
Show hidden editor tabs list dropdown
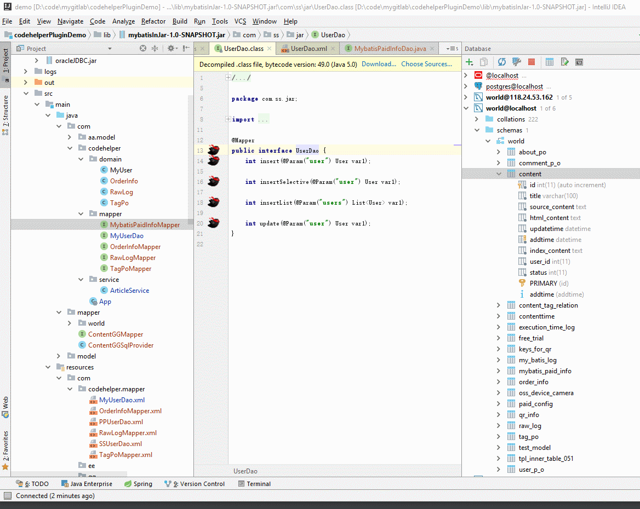click(x=452, y=48)
